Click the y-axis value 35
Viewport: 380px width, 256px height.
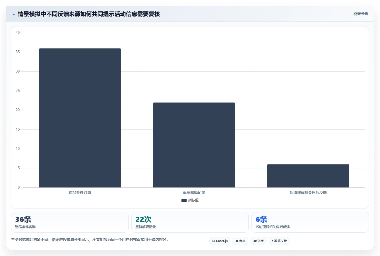tap(18, 52)
